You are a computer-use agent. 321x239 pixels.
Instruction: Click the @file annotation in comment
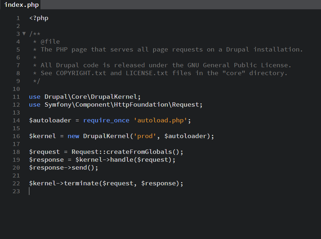tap(50, 42)
